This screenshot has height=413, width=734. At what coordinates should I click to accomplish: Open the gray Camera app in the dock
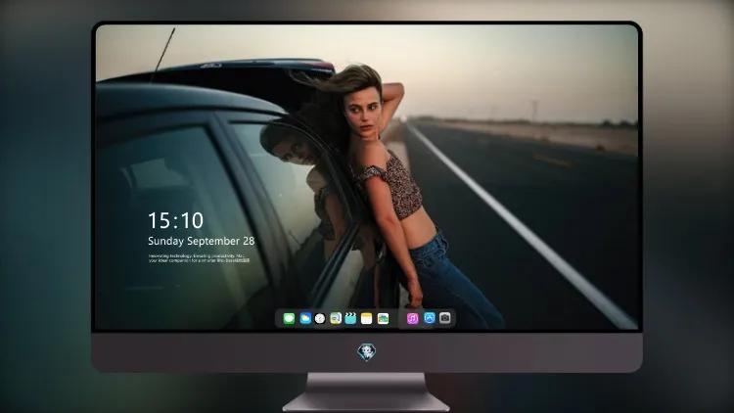click(x=445, y=318)
